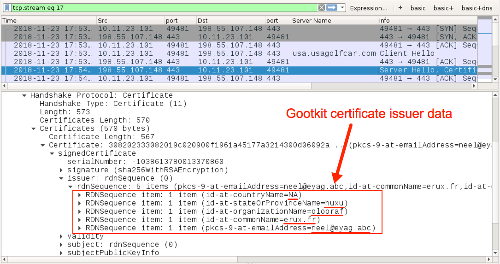The width and height of the screenshot is (500, 264).
Task: Click packet list scroll down arrow
Action: [495, 79]
